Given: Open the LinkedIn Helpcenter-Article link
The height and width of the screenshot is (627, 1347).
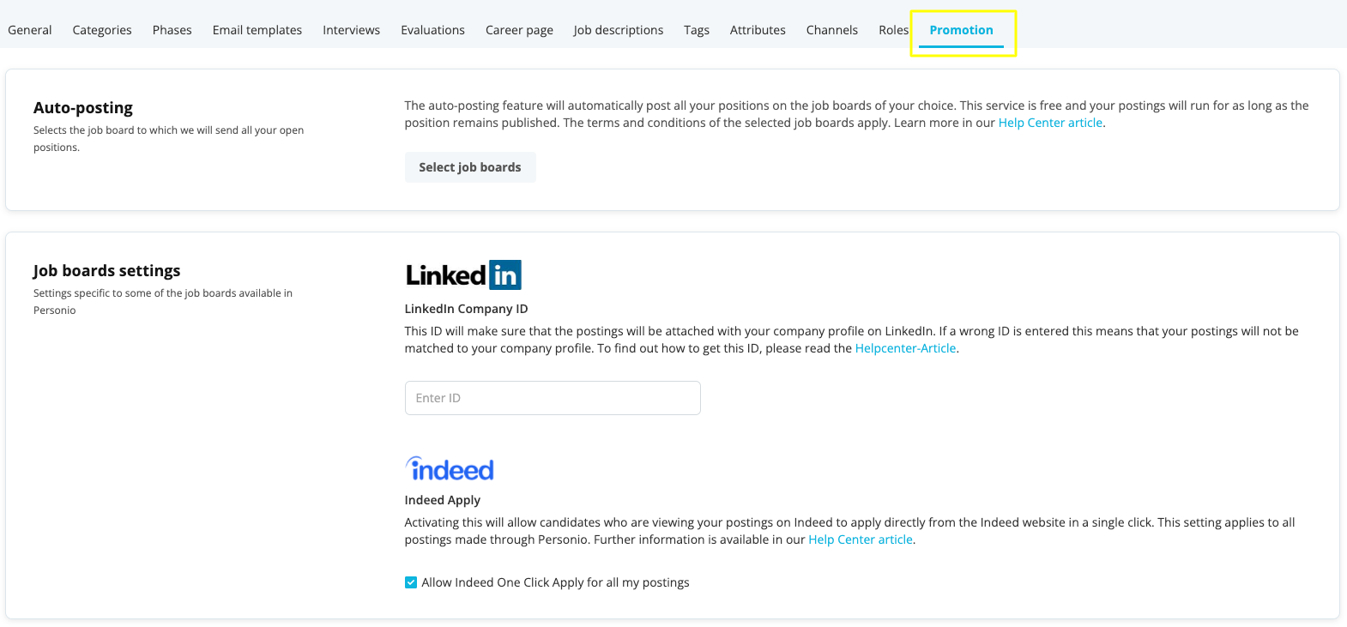Looking at the screenshot, I should (905, 348).
